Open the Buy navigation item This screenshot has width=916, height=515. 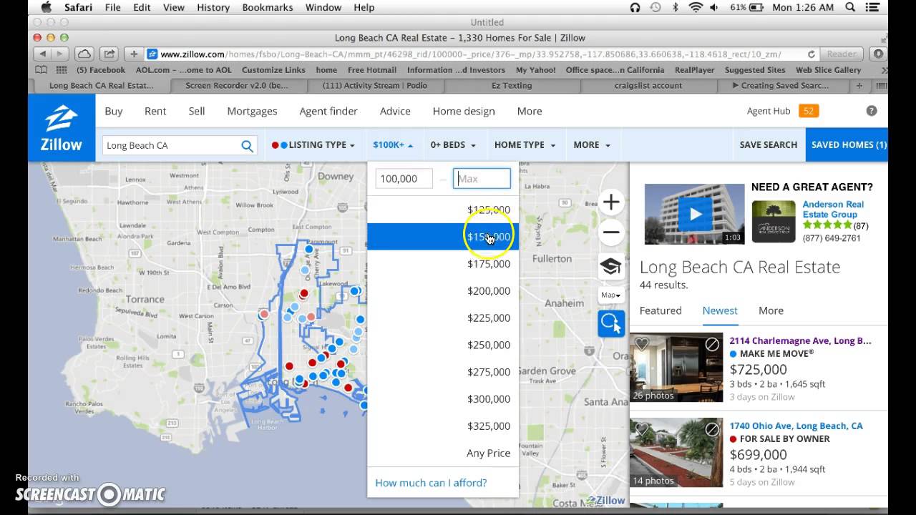[x=114, y=111]
